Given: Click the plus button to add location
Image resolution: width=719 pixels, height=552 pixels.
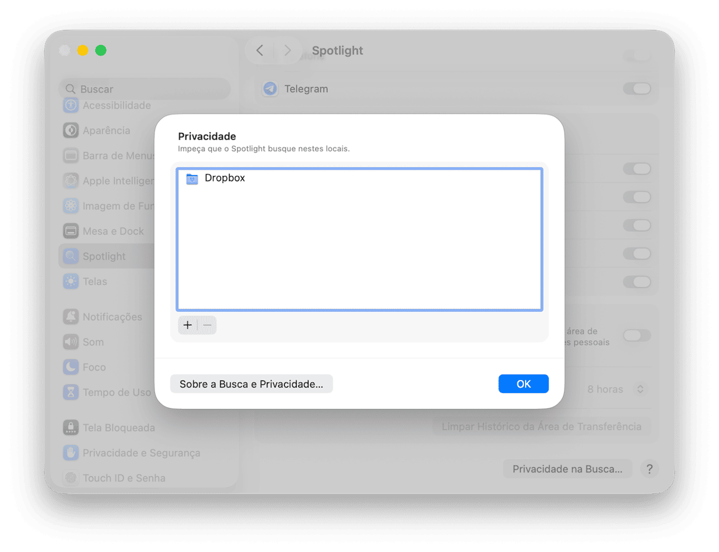Looking at the screenshot, I should pos(187,325).
